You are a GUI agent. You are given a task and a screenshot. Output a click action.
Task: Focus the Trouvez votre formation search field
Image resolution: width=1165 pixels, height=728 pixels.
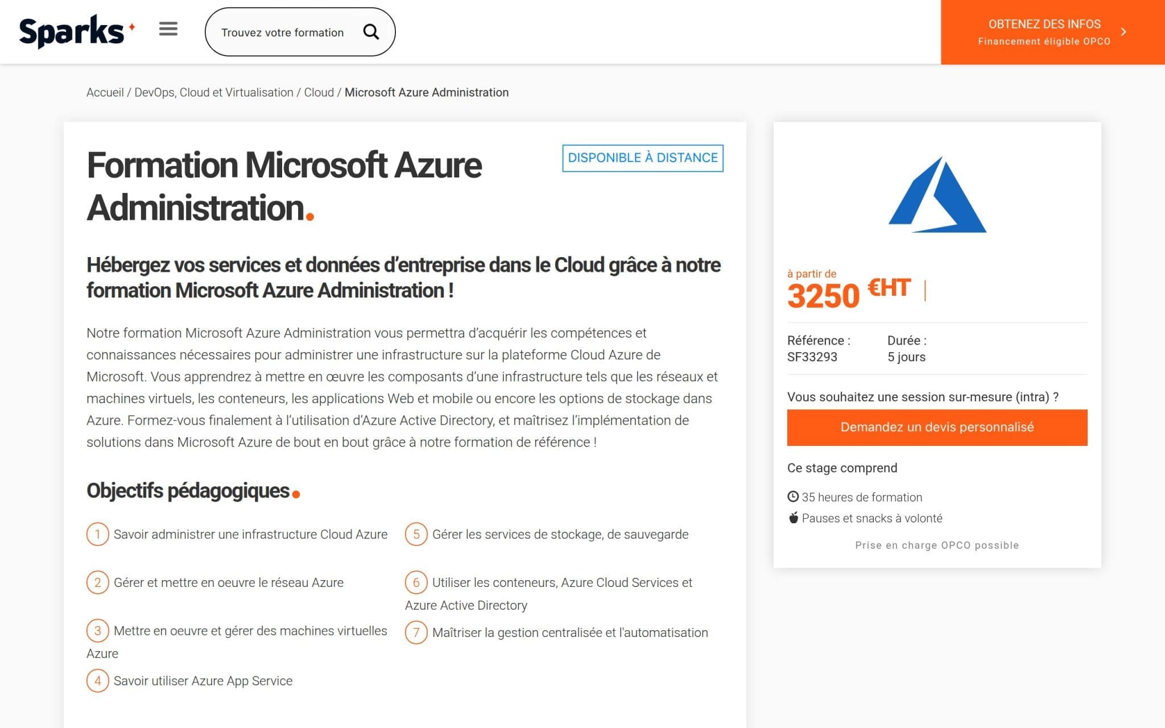click(300, 32)
